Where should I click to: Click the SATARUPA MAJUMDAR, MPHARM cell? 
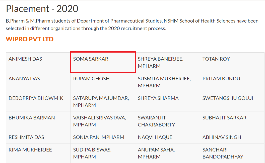pyautogui.click(x=103, y=101)
